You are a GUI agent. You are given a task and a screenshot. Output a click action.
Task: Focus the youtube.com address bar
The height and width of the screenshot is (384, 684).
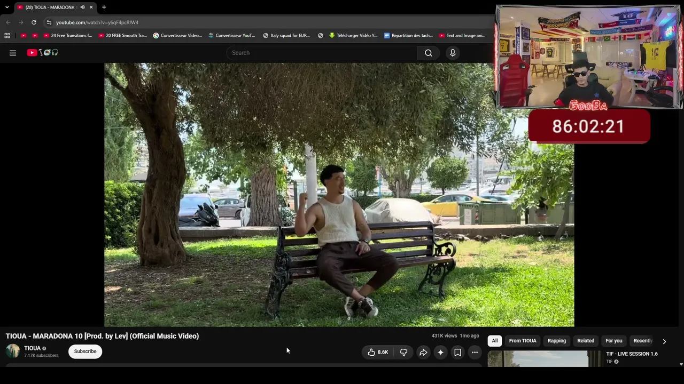point(267,22)
